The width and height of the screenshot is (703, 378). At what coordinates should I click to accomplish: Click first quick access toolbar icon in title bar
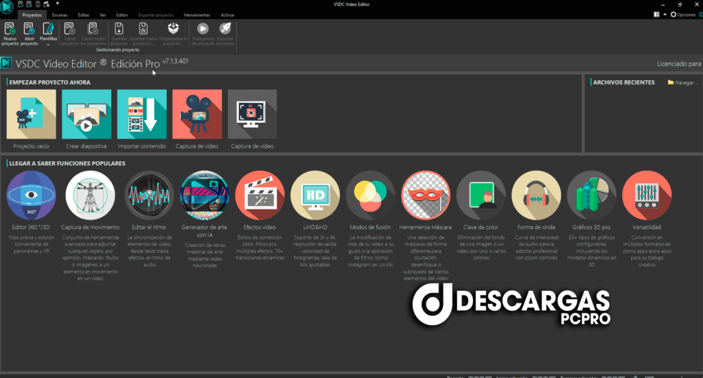(x=21, y=4)
